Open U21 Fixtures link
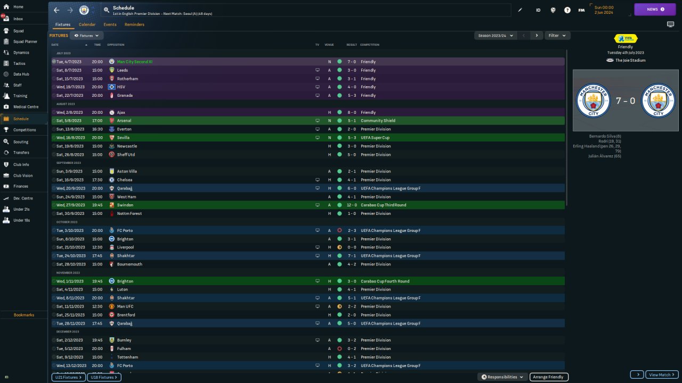This screenshot has height=383, width=682. coord(68,377)
